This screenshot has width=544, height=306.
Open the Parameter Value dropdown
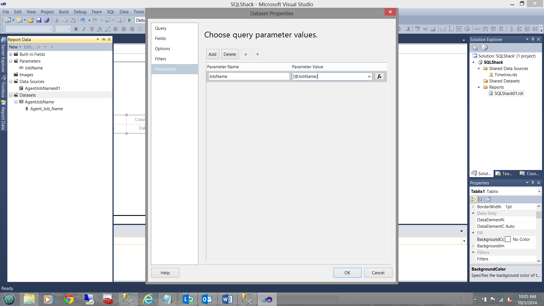(369, 76)
